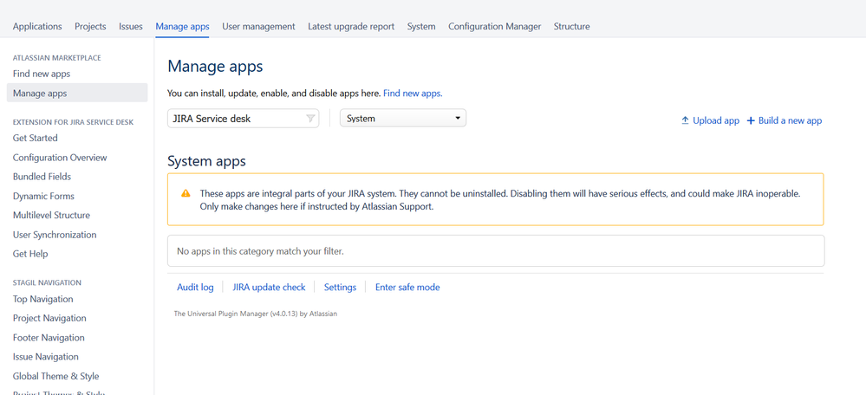Go to the Issues admin tab
Image resolution: width=866 pixels, height=395 pixels.
[131, 27]
